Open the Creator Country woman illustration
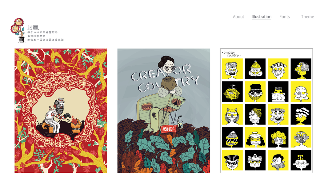The image size is (328, 184). pos(164,111)
